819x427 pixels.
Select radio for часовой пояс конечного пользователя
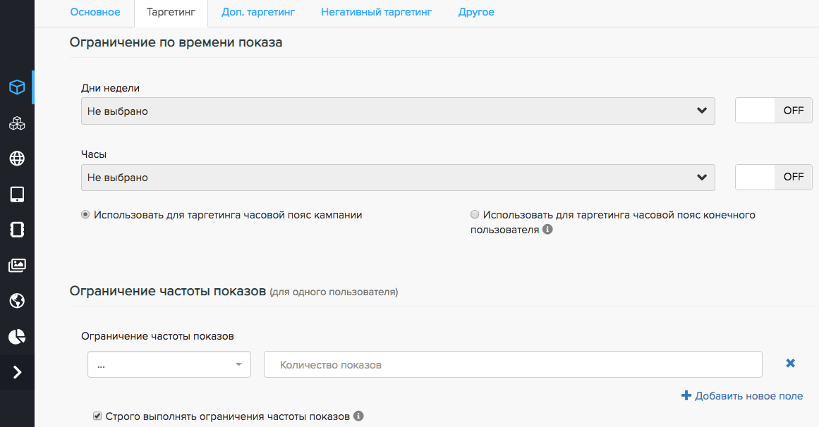475,215
